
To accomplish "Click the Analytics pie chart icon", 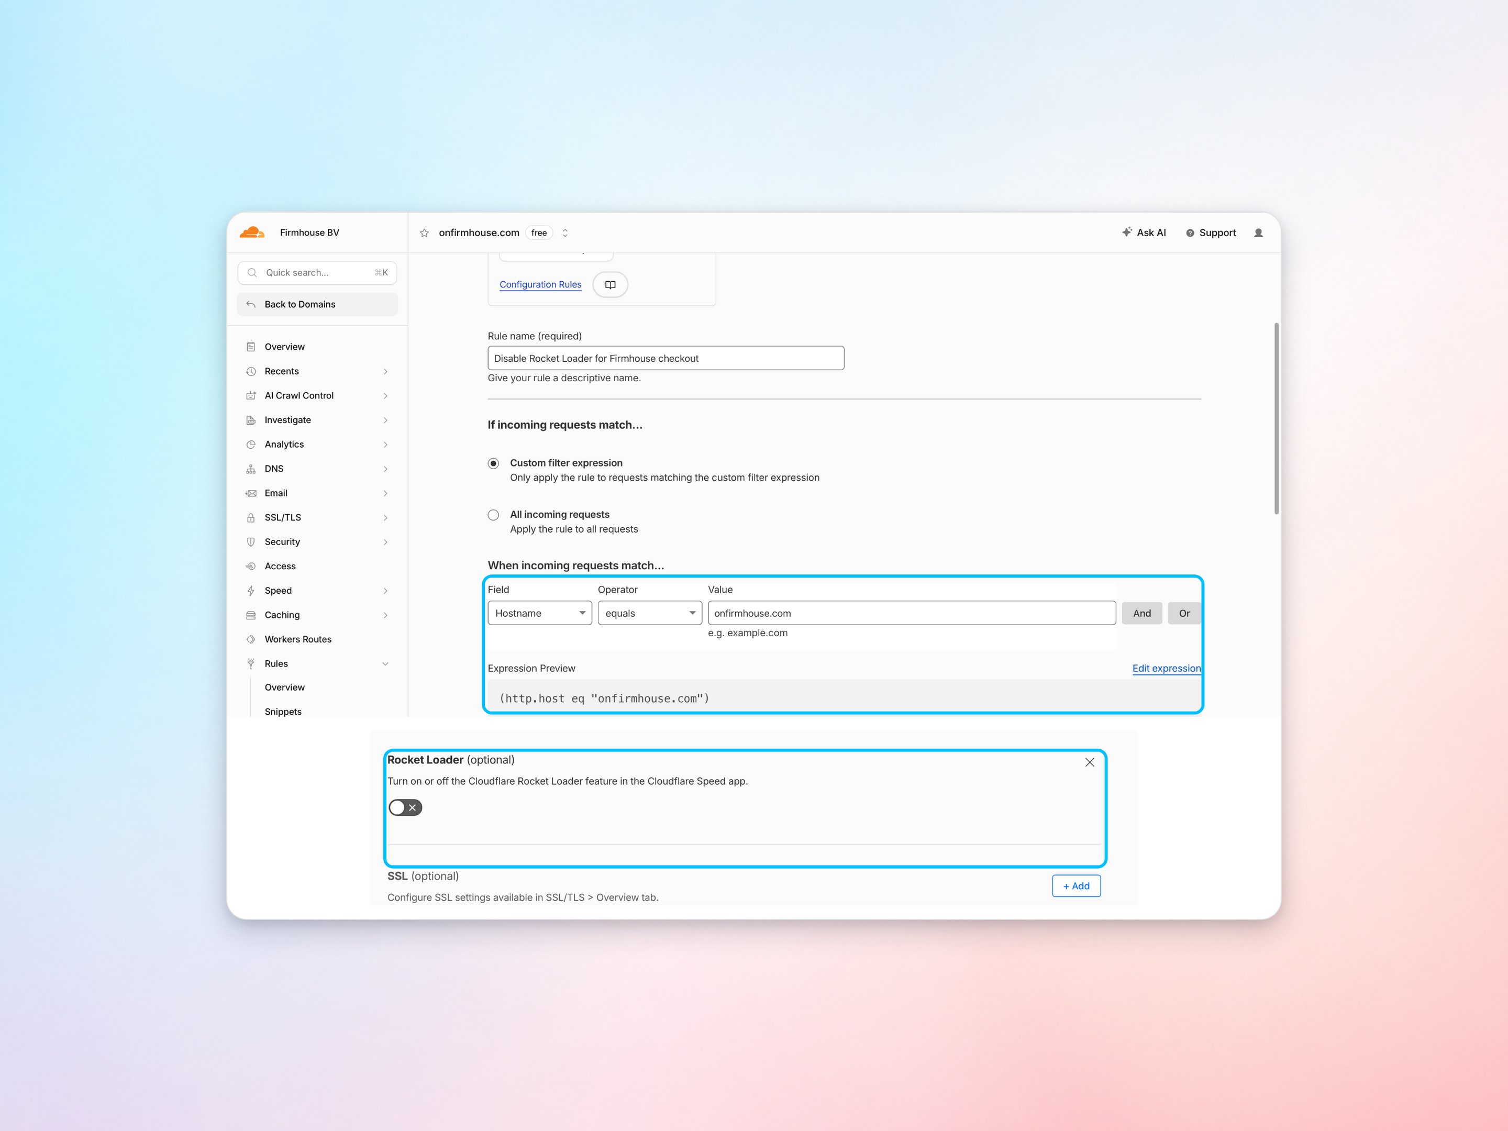I will [x=251, y=445].
